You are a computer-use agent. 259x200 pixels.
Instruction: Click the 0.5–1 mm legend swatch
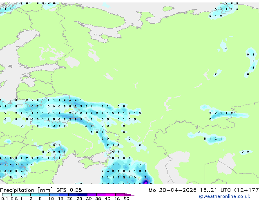[16, 195]
